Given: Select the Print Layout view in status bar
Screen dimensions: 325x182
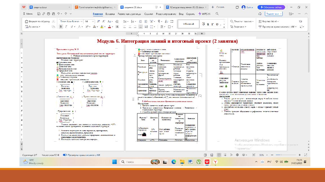Looking at the screenshot, I should pyautogui.click(x=219, y=155).
